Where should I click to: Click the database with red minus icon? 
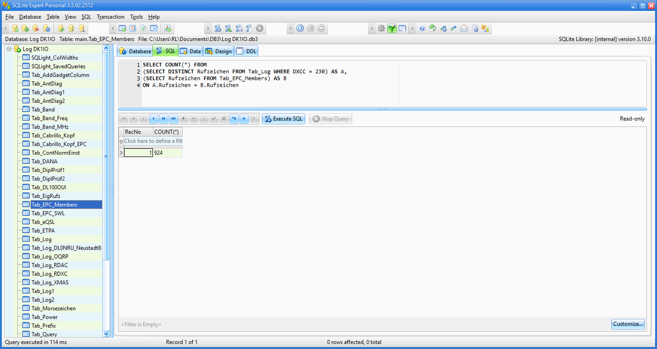(36, 28)
